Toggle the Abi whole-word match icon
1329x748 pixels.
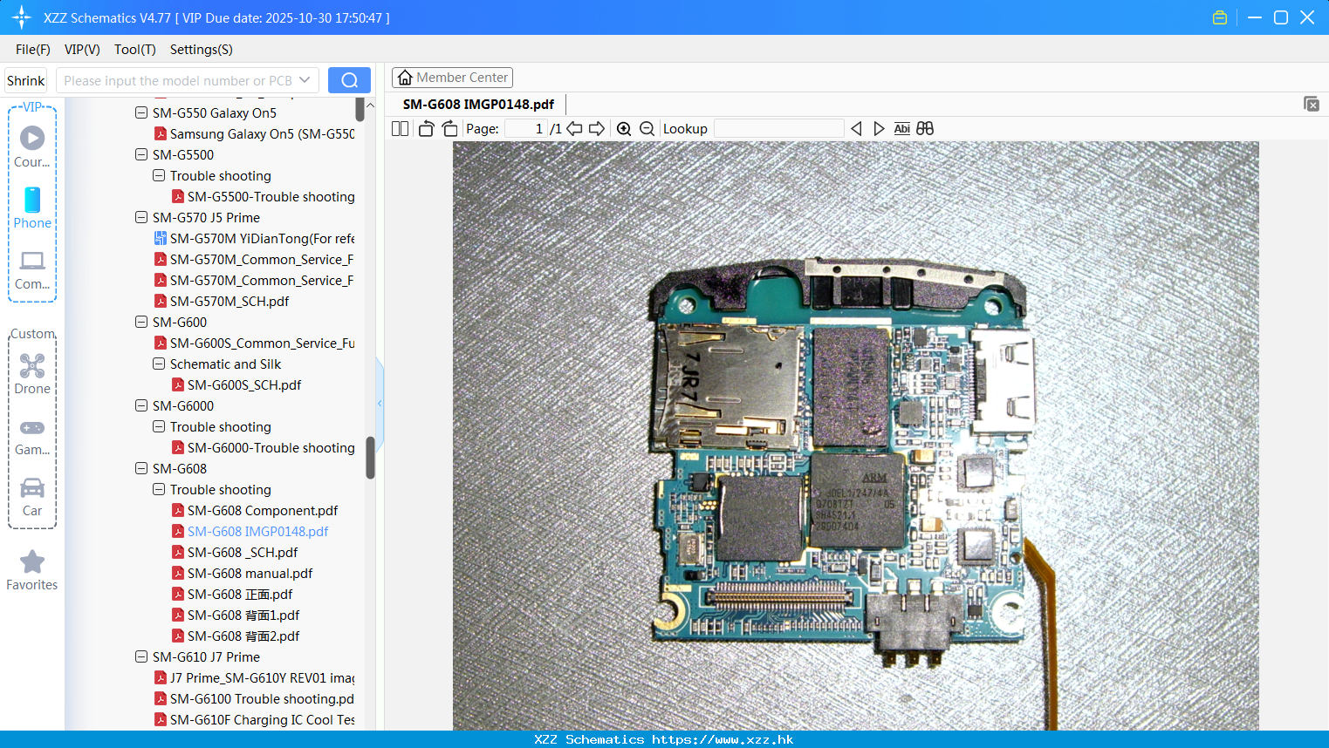[x=902, y=129]
